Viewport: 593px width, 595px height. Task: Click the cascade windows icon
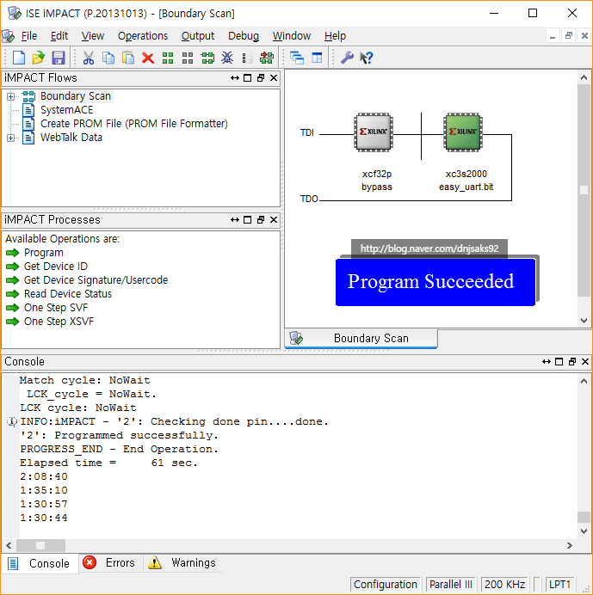(x=297, y=58)
